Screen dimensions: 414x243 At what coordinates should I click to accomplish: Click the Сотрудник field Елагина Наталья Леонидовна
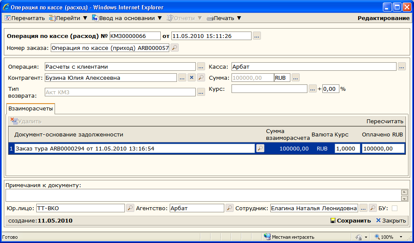(314, 208)
